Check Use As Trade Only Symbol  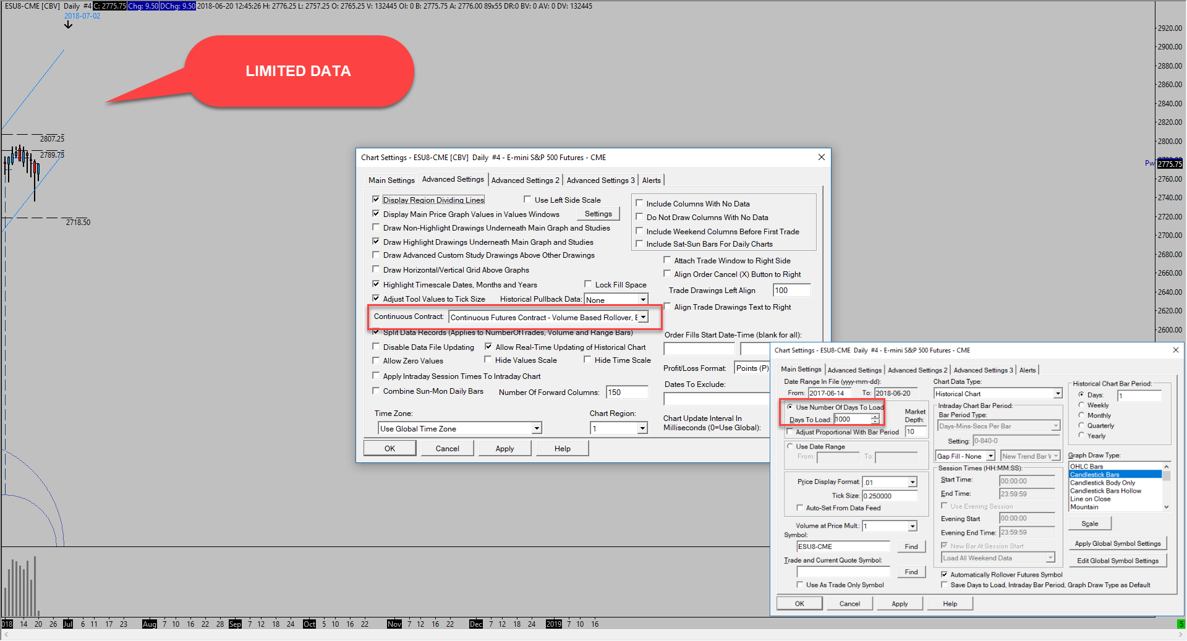point(800,585)
